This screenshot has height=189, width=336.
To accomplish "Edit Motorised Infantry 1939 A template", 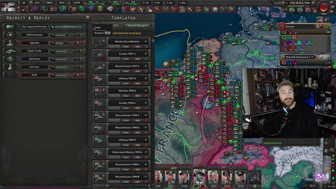I will (138, 157).
